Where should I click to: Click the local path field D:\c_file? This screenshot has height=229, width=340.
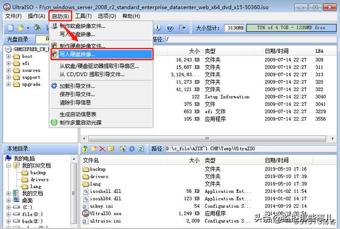tap(251, 149)
